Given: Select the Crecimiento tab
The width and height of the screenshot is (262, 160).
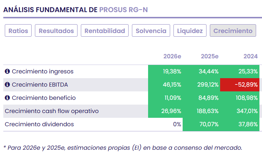Looking at the screenshot, I should pyautogui.click(x=233, y=31).
